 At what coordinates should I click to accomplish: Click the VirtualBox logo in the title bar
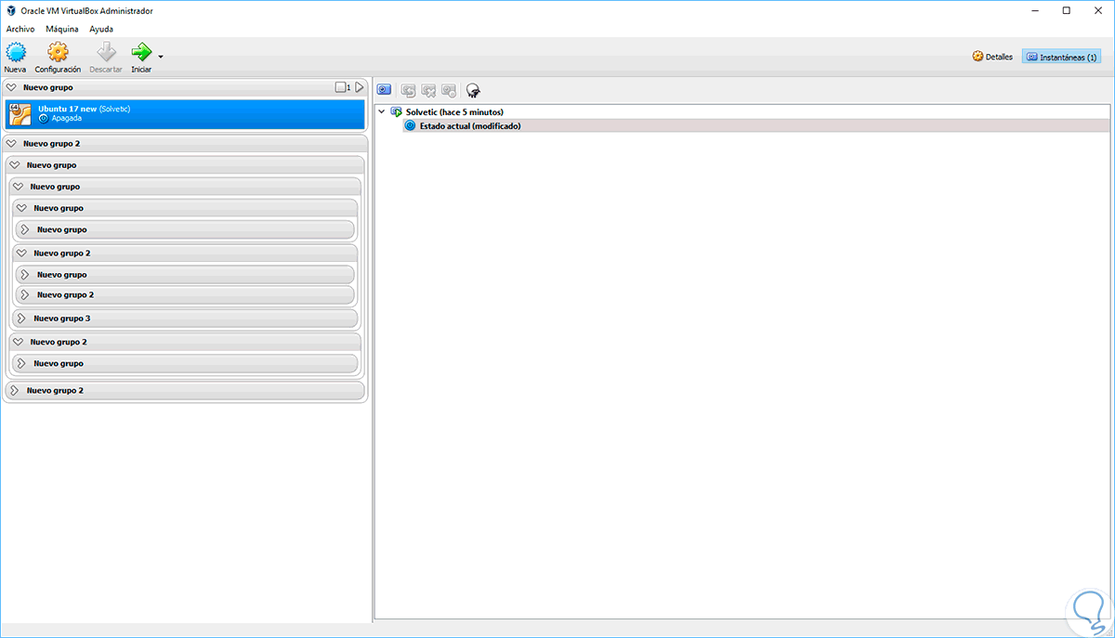10,10
